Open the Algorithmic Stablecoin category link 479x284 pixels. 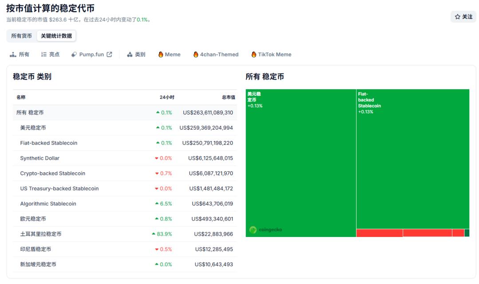click(x=48, y=204)
